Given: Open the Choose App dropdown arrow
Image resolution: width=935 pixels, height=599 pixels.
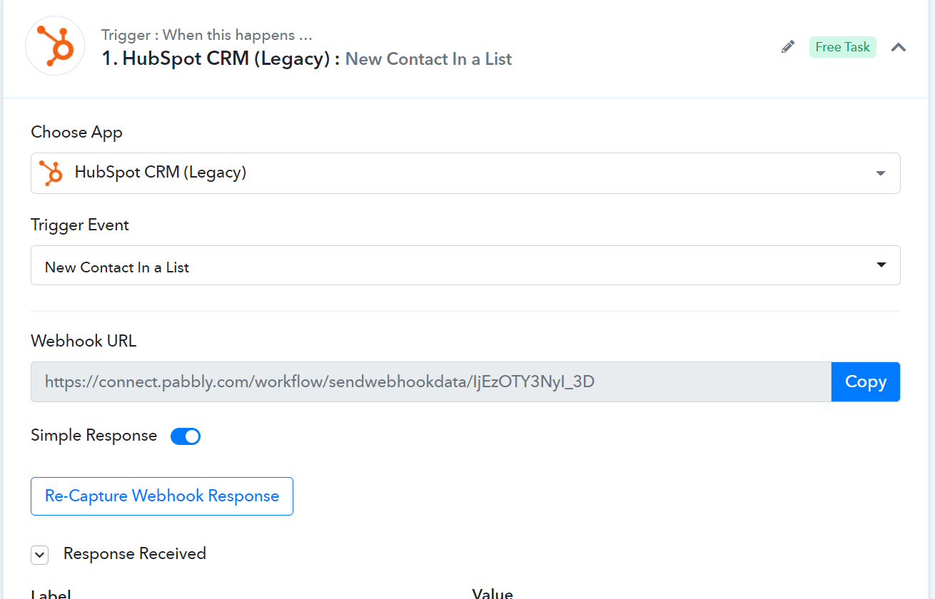Looking at the screenshot, I should [881, 173].
